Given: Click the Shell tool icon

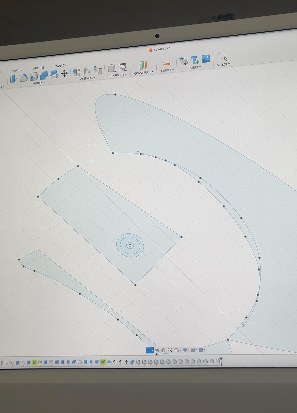Looking at the screenshot, I should [x=34, y=76].
